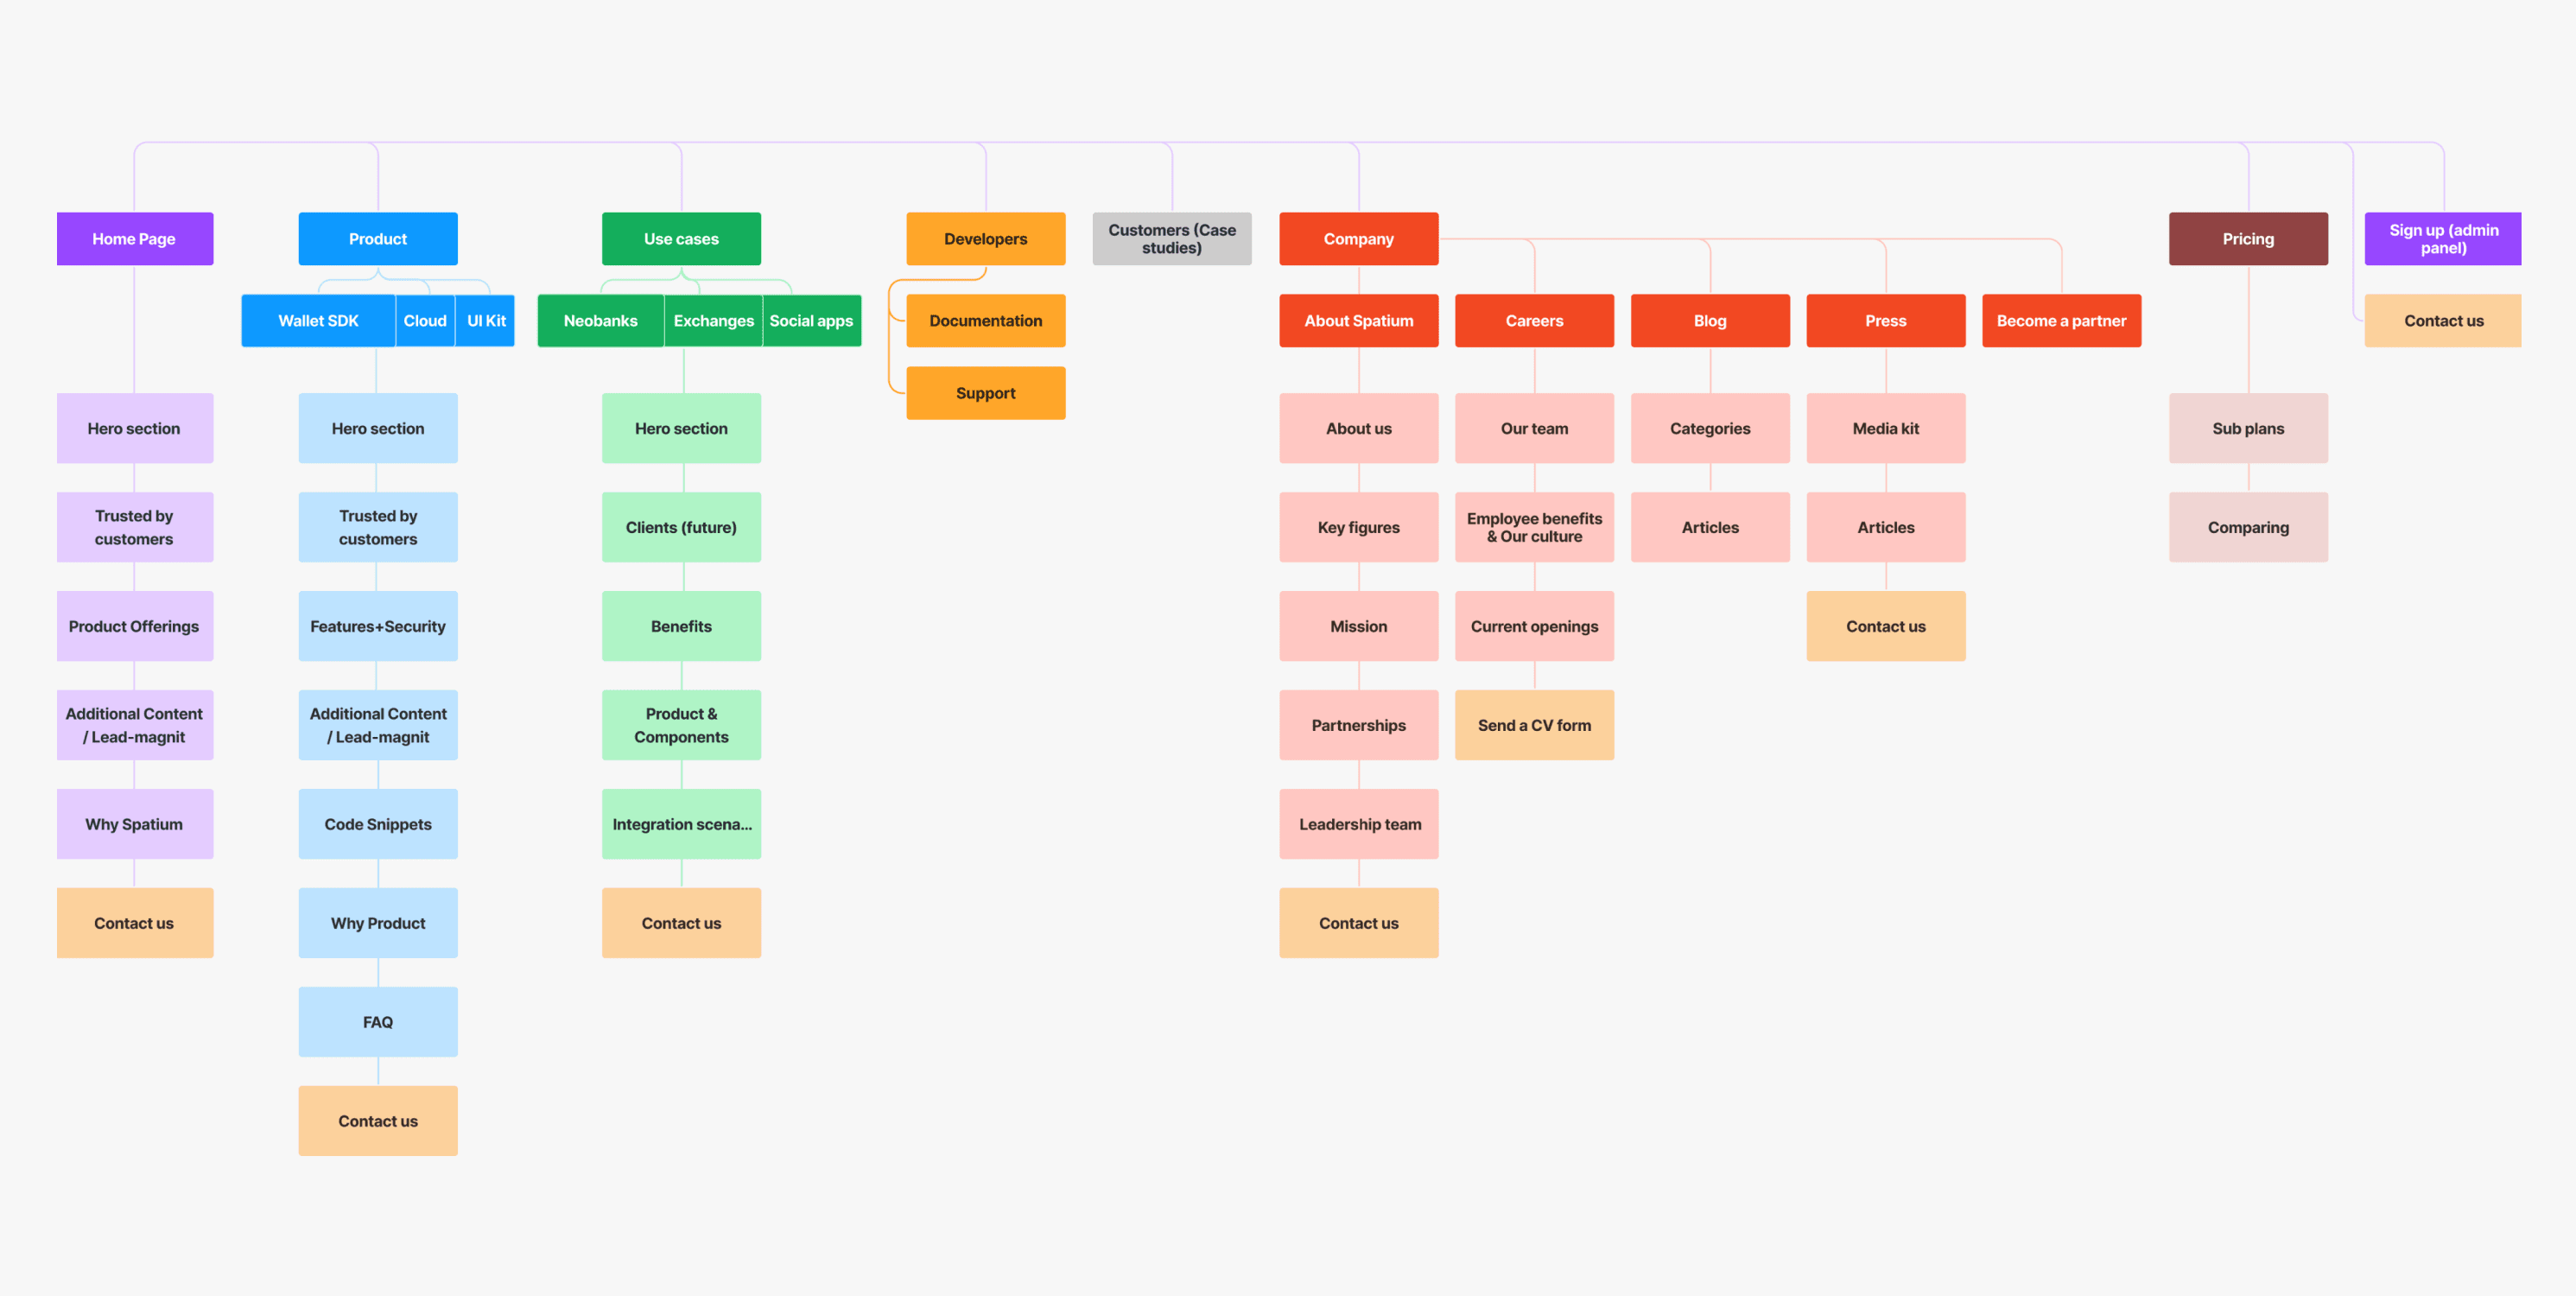Select the Our team box
This screenshot has width=2576, height=1296.
pyautogui.click(x=1534, y=428)
